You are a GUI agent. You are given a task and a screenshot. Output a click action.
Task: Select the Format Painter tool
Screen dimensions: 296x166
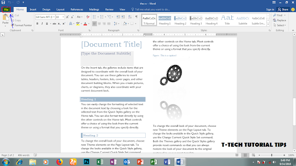tap(21, 25)
